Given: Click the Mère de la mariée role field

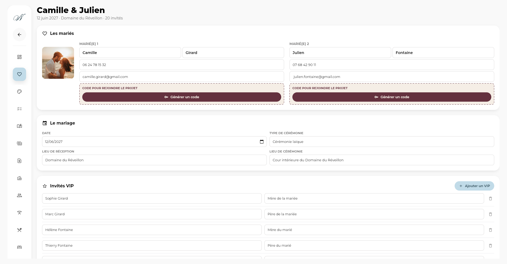Looking at the screenshot, I should 374,199.
